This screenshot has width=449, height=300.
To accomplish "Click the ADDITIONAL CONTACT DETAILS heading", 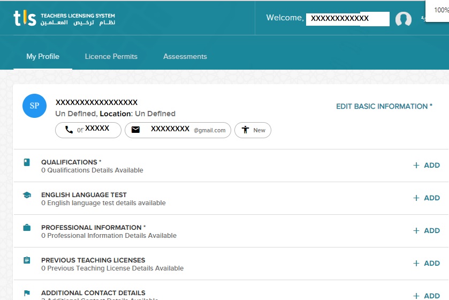I will [x=93, y=293].
